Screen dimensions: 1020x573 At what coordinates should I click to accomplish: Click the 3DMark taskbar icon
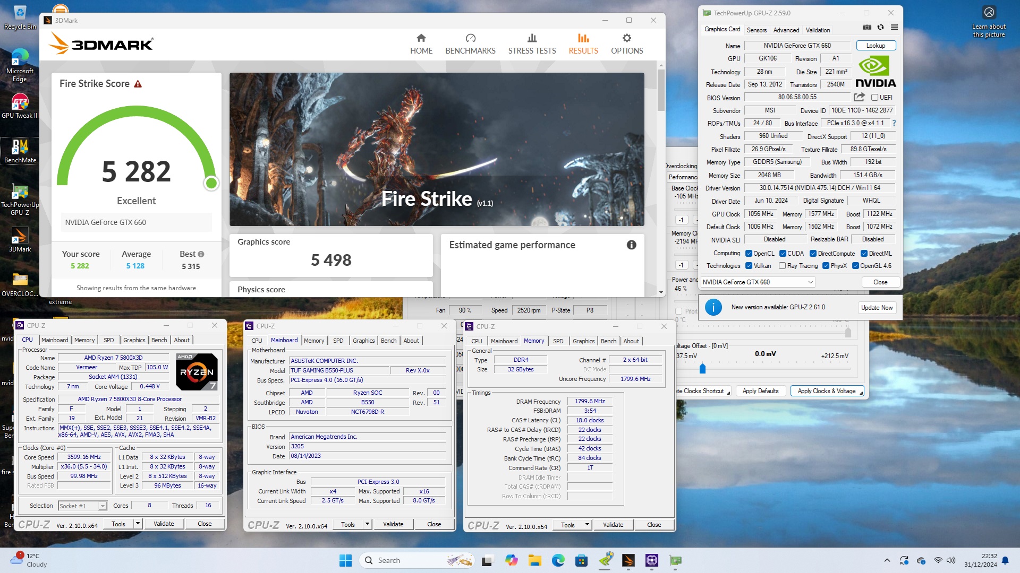pyautogui.click(x=628, y=560)
